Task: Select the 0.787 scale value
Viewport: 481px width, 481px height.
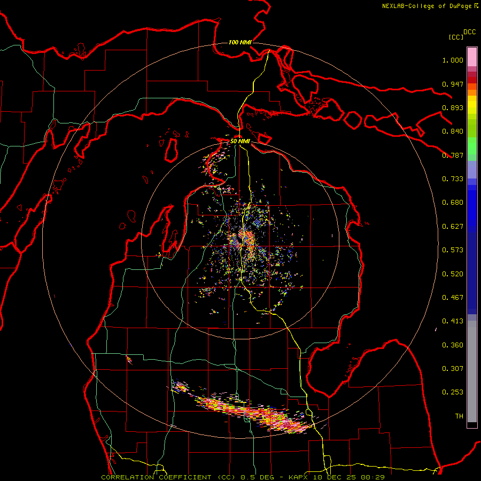Action: click(453, 155)
